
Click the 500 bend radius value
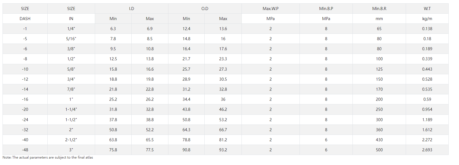click(379, 150)
